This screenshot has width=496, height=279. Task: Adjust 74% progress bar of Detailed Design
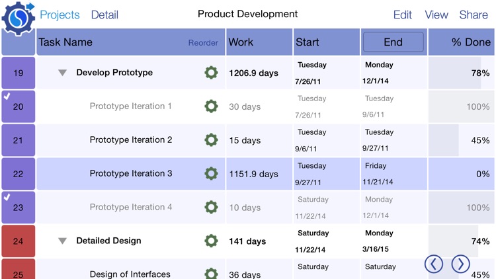point(461,241)
